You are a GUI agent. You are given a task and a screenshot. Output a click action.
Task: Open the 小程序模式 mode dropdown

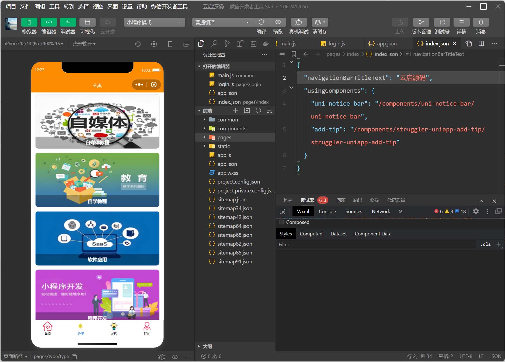tap(154, 22)
